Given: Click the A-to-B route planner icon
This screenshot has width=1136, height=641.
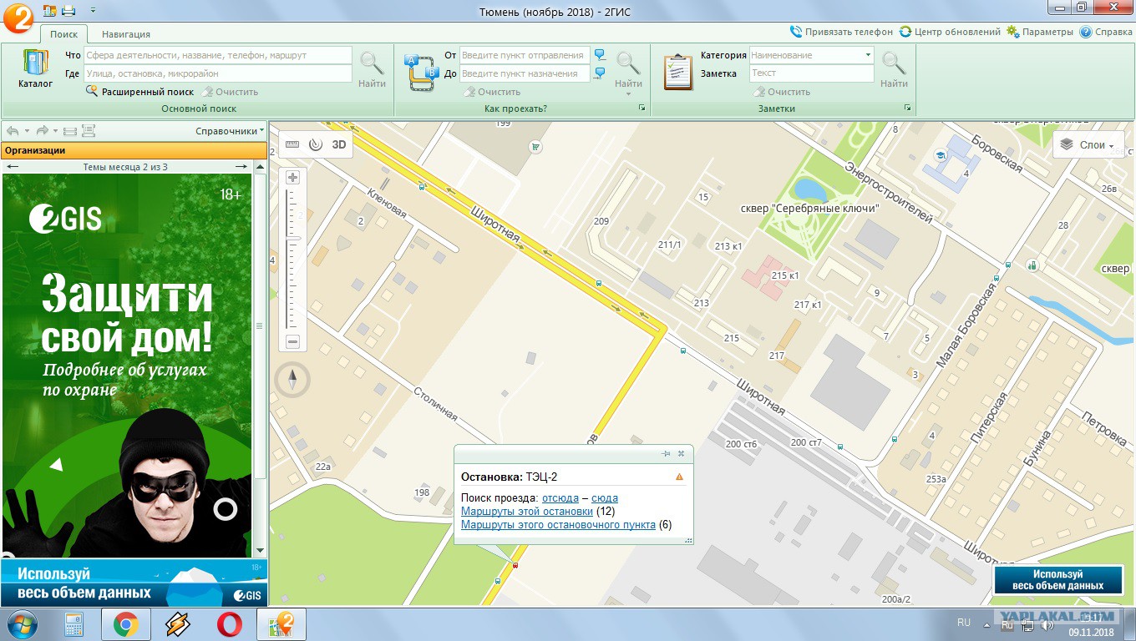Looking at the screenshot, I should click(x=422, y=71).
